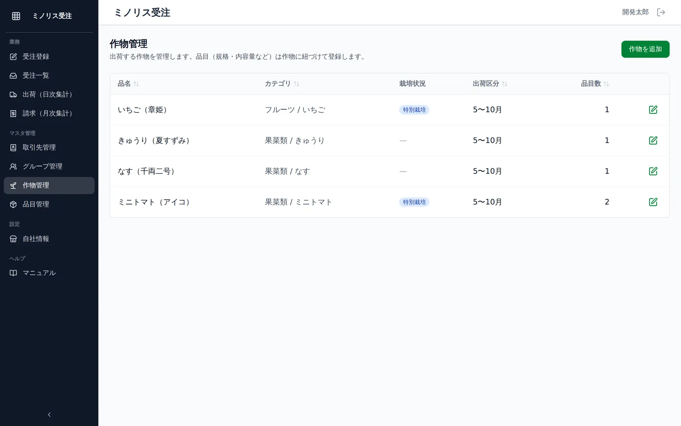The width and height of the screenshot is (681, 426).
Task: Click the logout icon next to 開発太郎
Action: point(661,12)
